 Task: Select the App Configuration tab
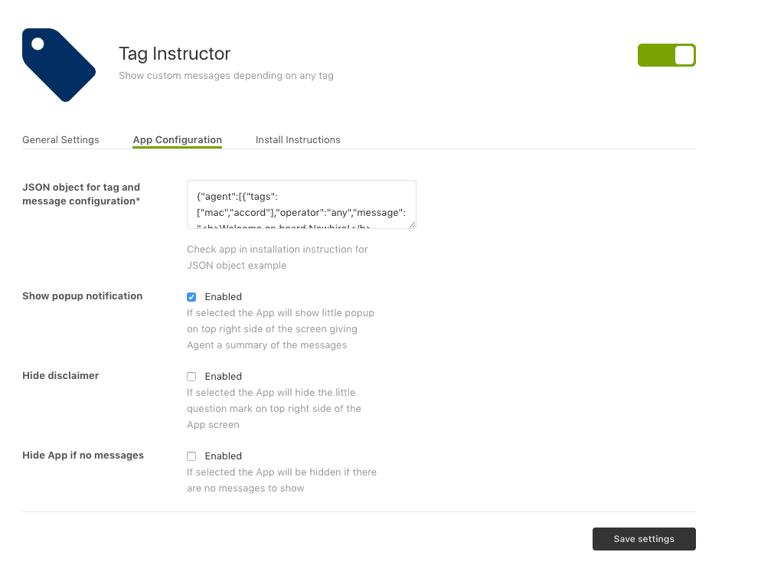177,140
